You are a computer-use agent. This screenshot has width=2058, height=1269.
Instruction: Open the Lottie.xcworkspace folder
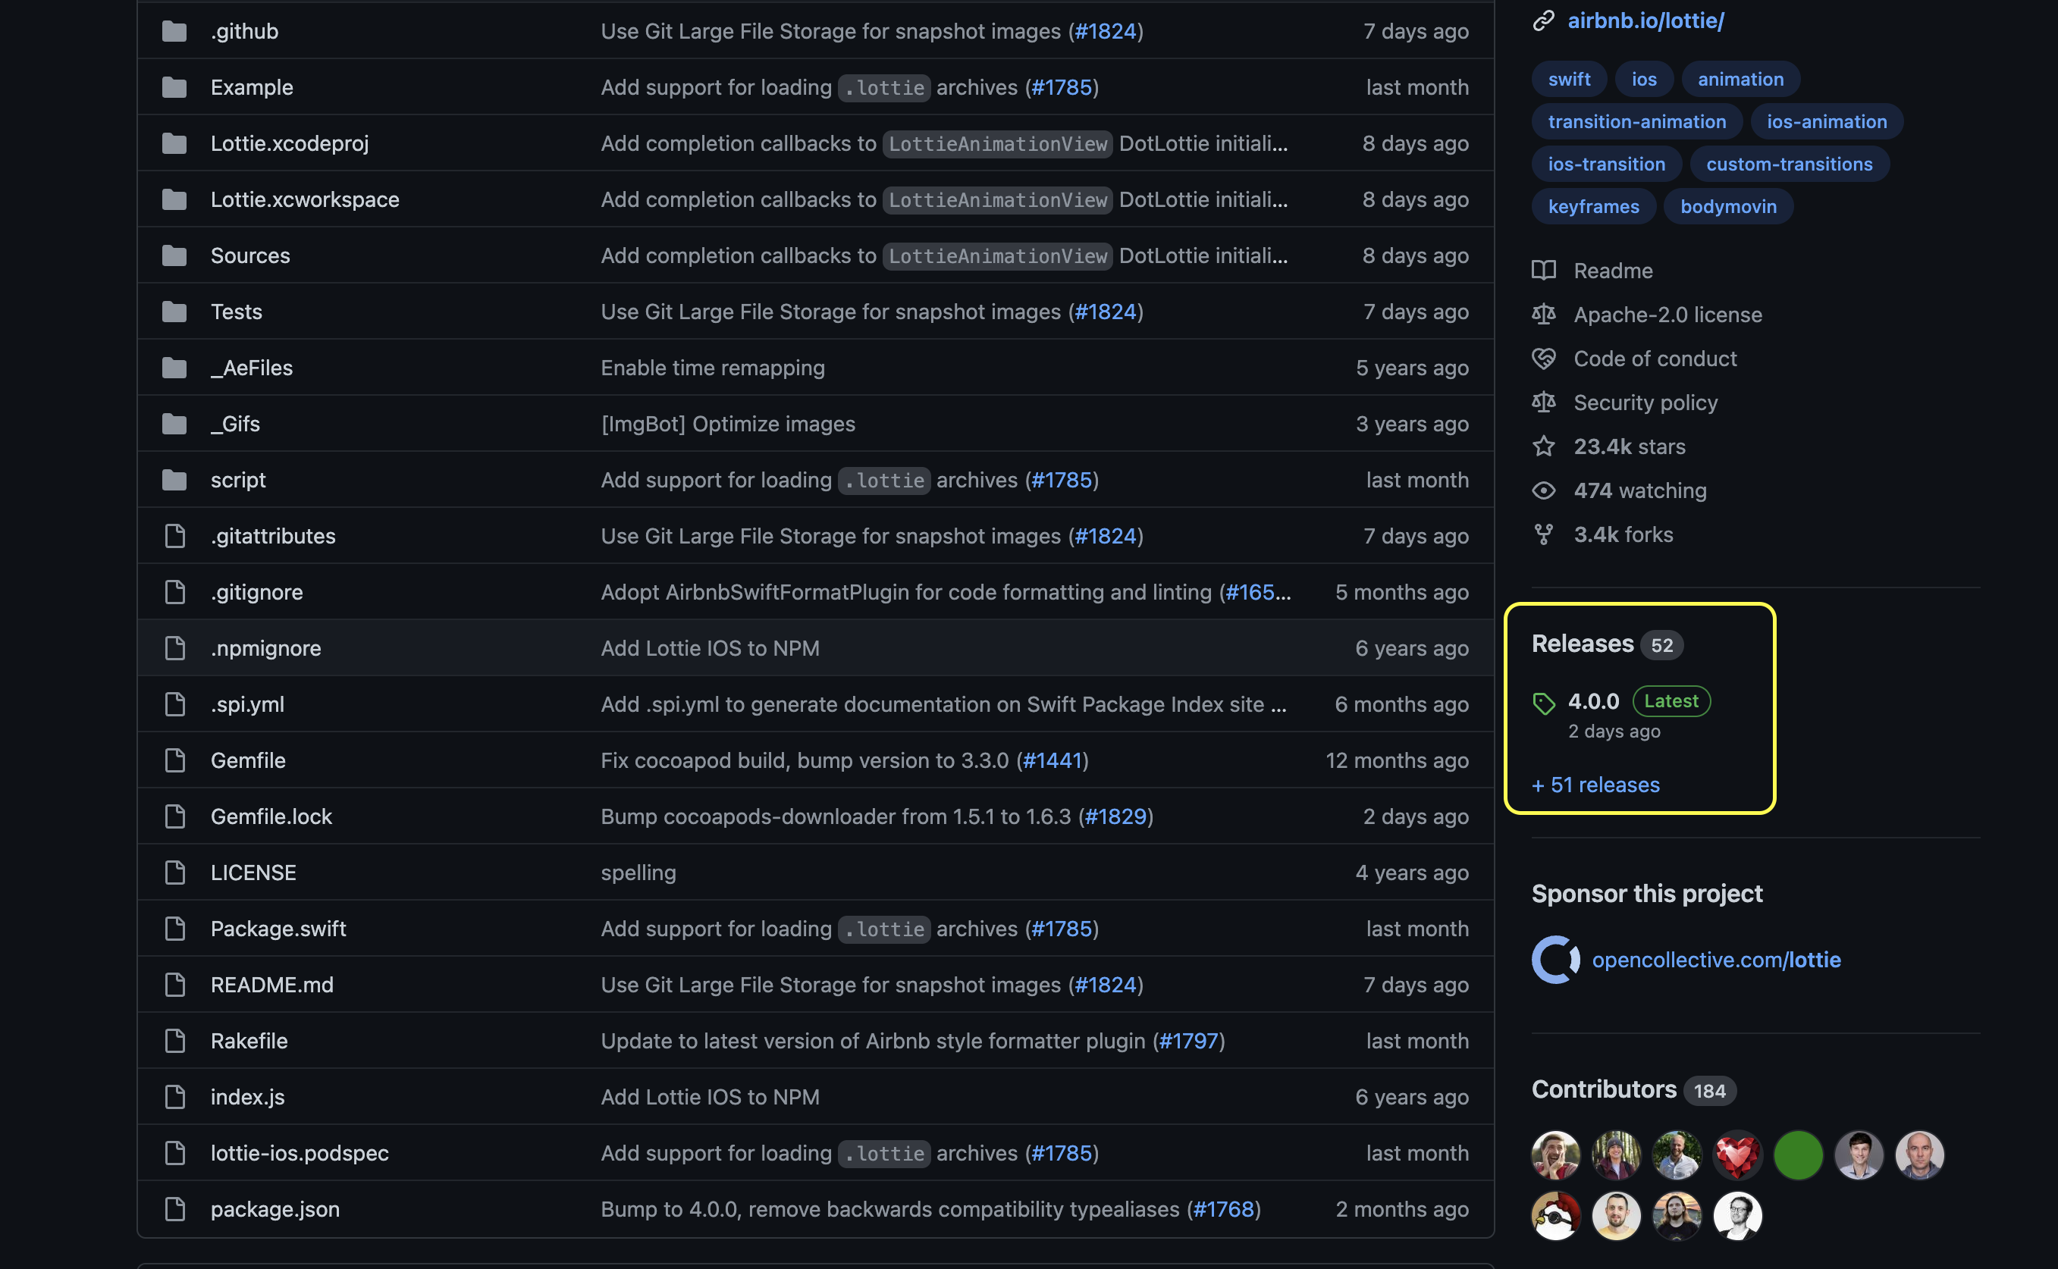point(305,200)
